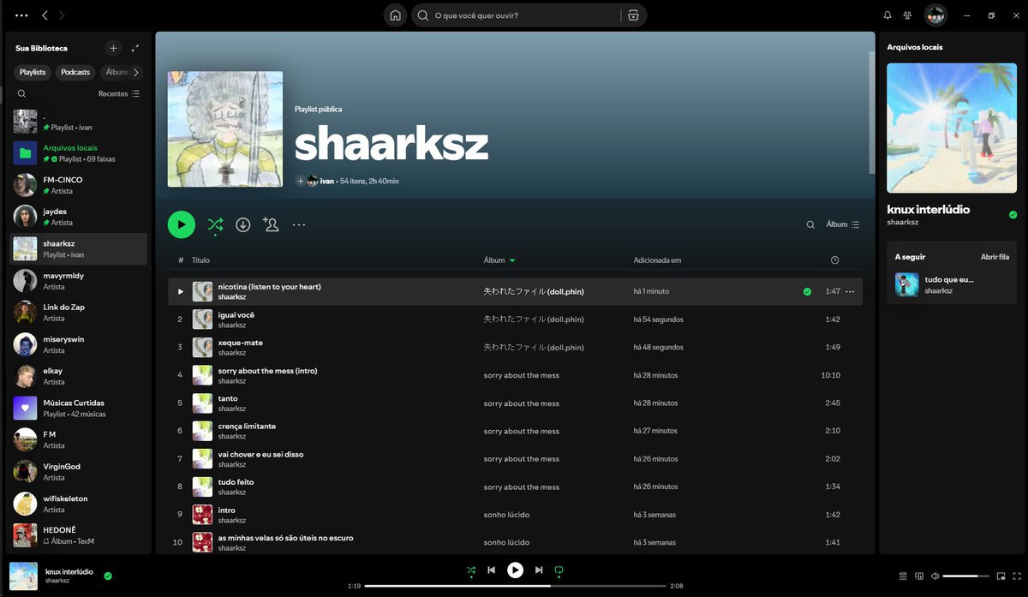Open HEDONÊ album in library
This screenshot has height=597, width=1028.
tap(78, 535)
